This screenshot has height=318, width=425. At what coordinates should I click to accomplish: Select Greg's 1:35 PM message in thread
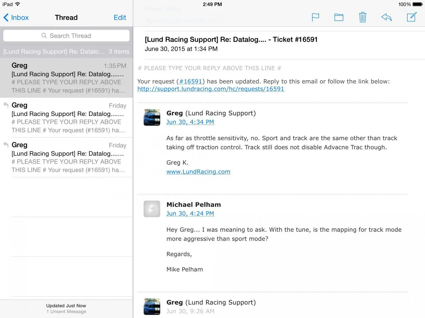pyautogui.click(x=66, y=78)
